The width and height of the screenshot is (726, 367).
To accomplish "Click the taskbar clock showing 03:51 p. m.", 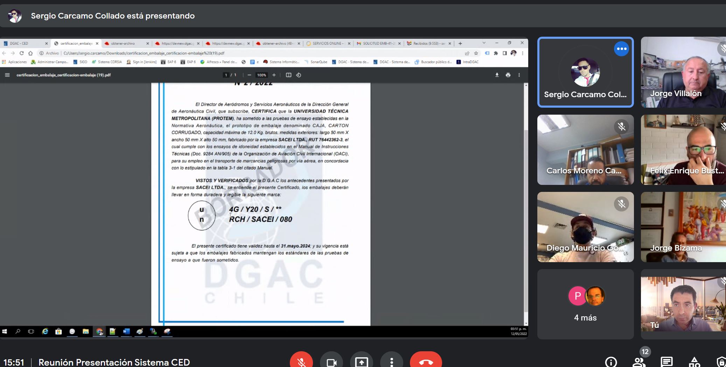I will pos(519,331).
